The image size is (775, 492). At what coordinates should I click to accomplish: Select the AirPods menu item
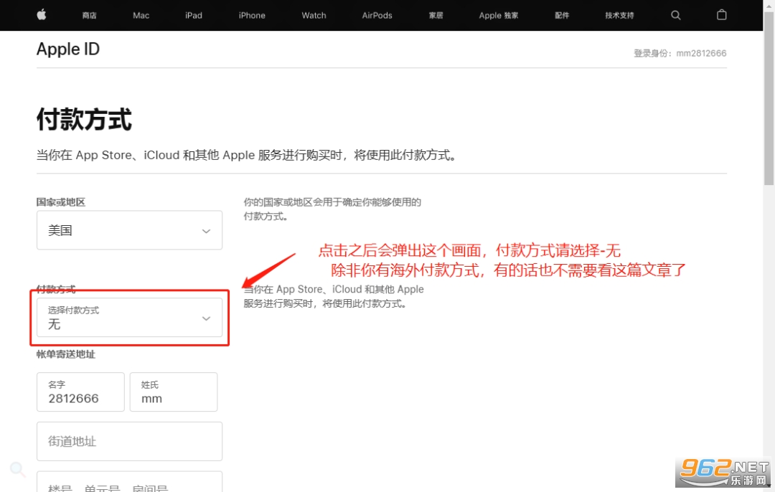[x=377, y=15]
